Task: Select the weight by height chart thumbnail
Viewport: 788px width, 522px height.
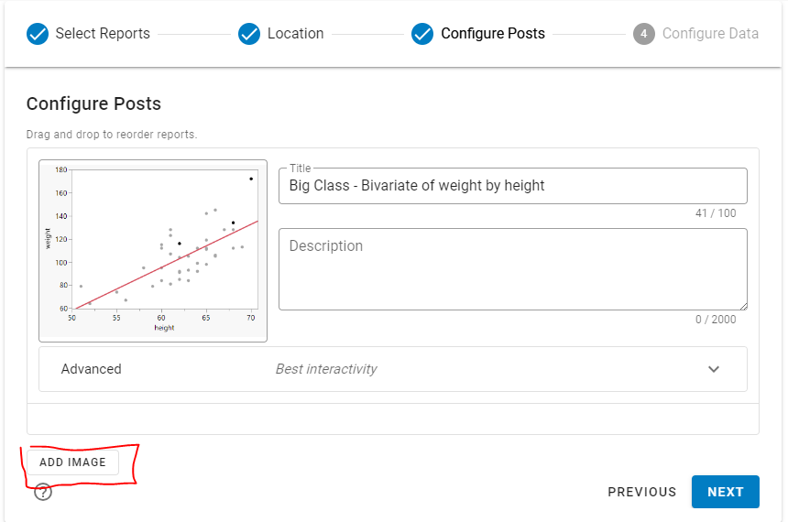Action: [153, 251]
